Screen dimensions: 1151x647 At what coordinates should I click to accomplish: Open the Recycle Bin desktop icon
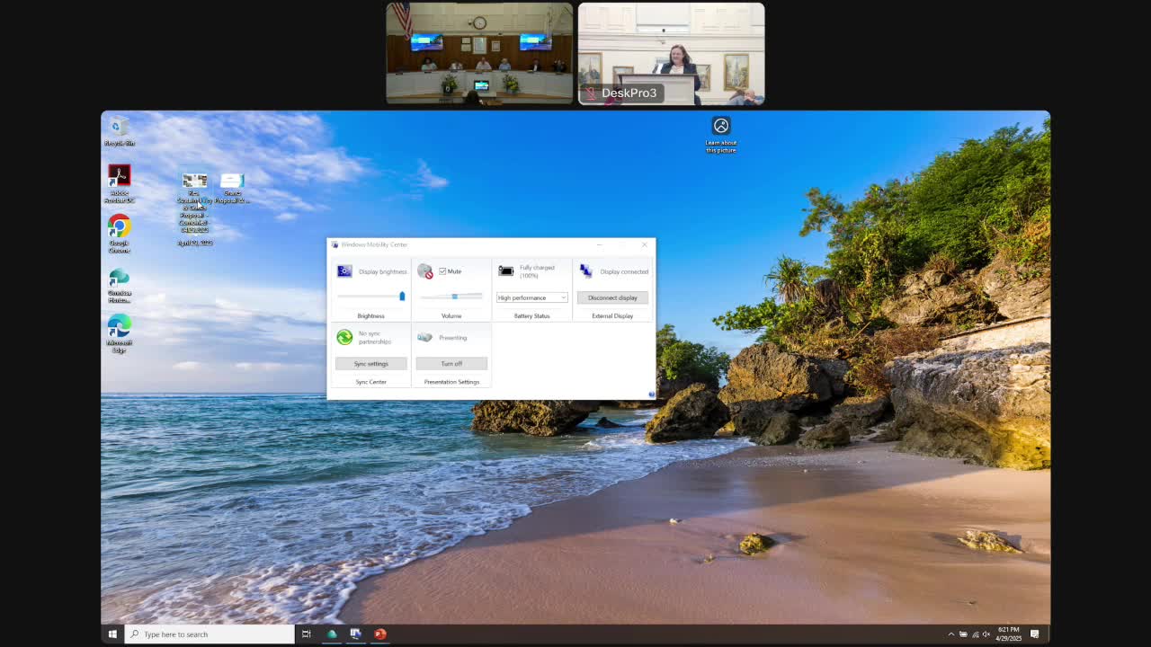[119, 130]
